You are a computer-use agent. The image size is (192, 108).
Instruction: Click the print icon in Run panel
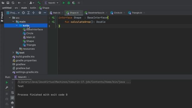pos(12,103)
